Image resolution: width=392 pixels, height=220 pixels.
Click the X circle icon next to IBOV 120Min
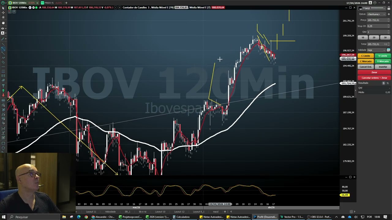pyautogui.click(x=30, y=7)
